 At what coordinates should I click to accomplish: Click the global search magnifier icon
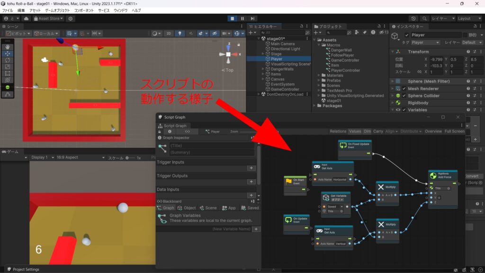point(424,18)
